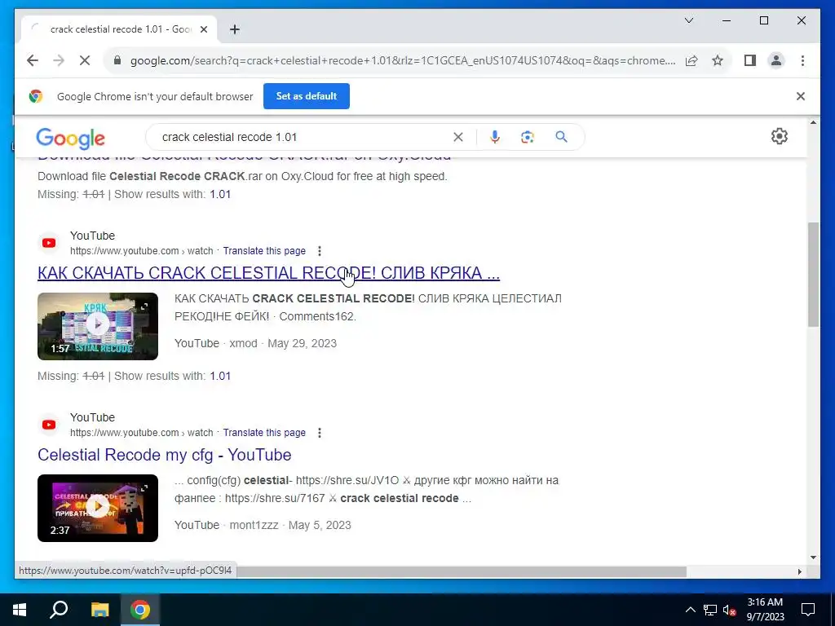Stop loading the page

click(85, 60)
